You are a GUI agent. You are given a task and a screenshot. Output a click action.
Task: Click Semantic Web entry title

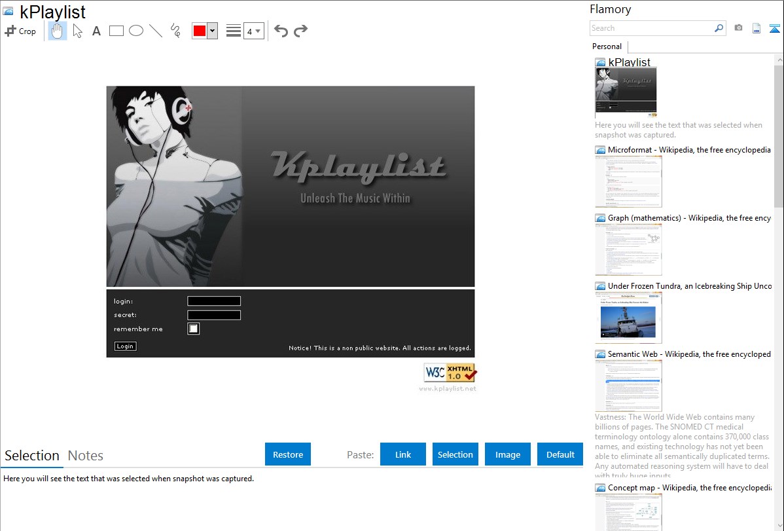tap(689, 354)
